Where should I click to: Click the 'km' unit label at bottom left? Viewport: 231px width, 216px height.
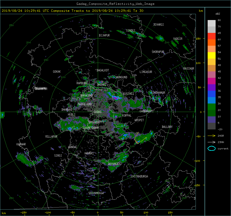click(x=4, y=213)
